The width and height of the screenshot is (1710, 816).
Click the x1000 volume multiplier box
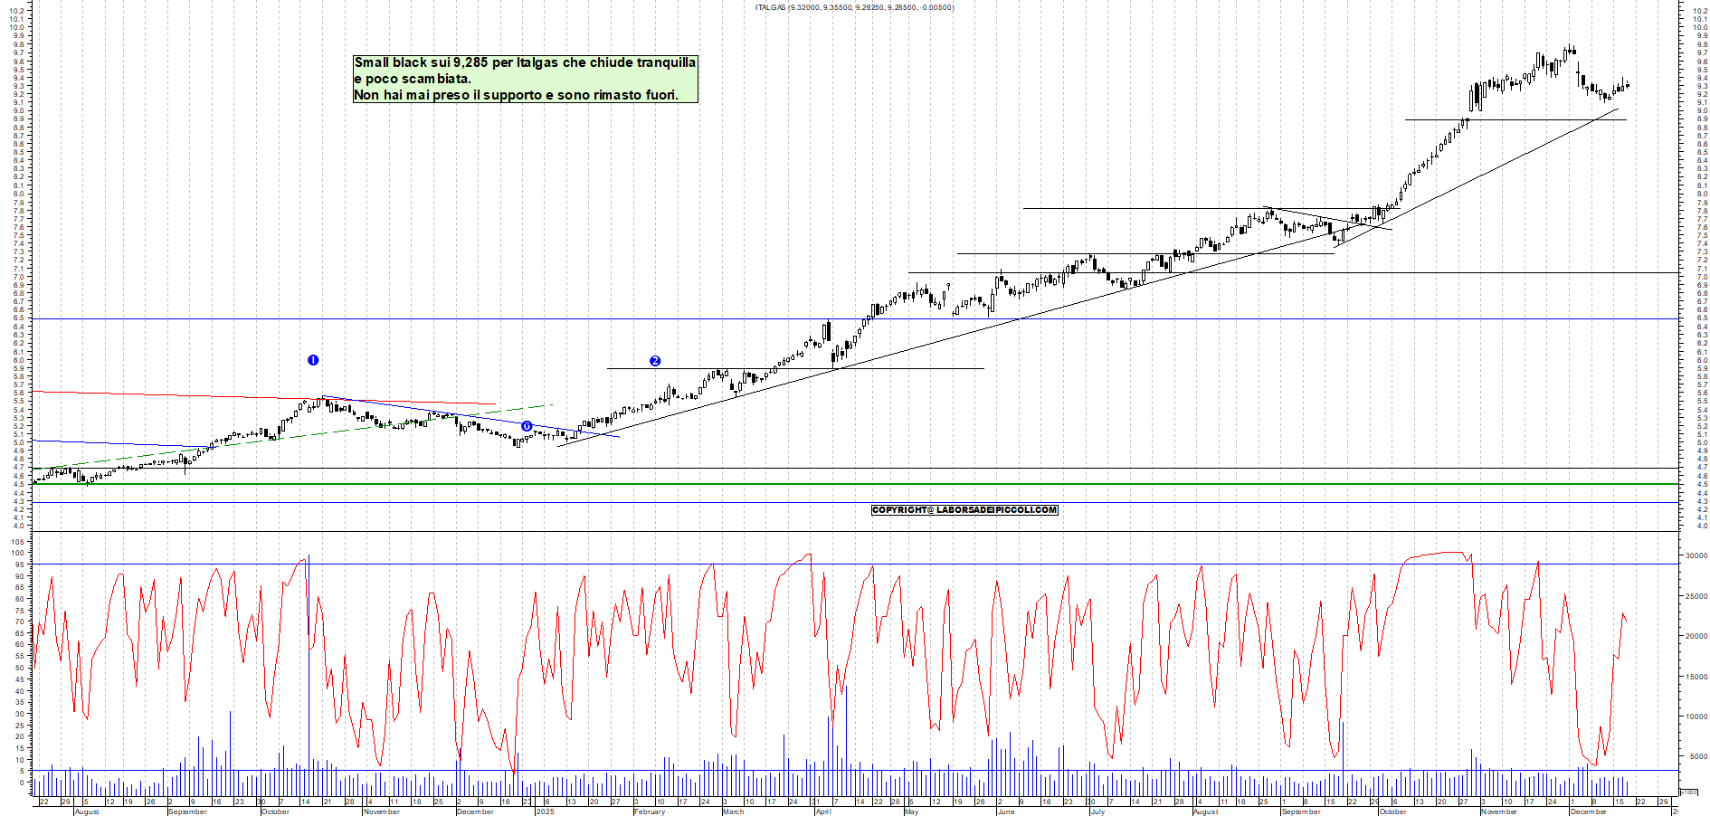pyautogui.click(x=1688, y=792)
